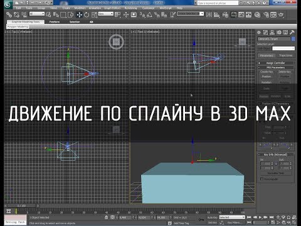Toggle the Keyboard Shortcut Override icon
The height and width of the screenshot is (226, 301).
[x=134, y=14]
